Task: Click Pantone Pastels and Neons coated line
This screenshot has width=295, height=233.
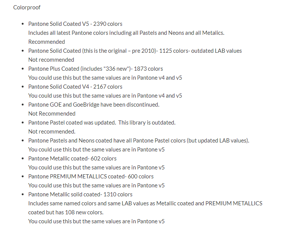Action: [139, 141]
